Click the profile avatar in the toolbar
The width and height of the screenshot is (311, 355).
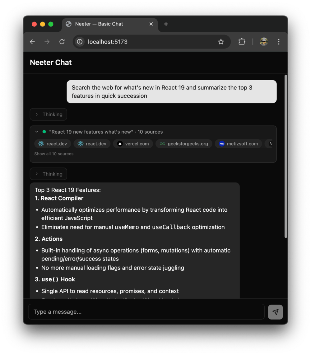(x=264, y=42)
